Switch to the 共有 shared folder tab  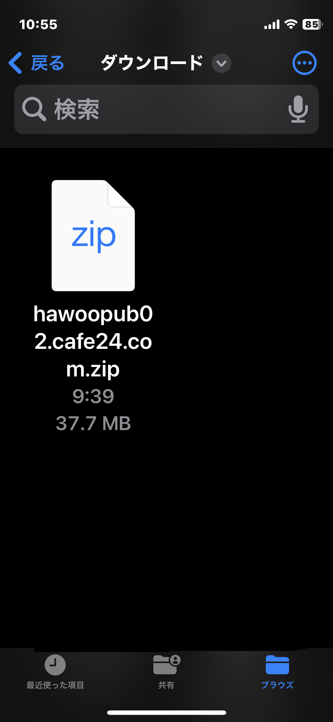tap(167, 672)
